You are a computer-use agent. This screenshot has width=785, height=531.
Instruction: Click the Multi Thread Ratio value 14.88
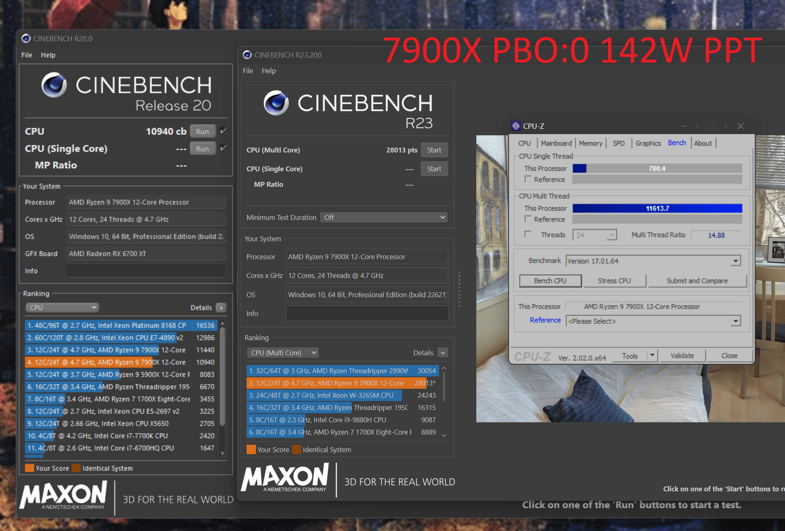[x=716, y=235]
